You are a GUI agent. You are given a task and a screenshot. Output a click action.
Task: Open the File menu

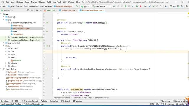click(x=3, y=2)
